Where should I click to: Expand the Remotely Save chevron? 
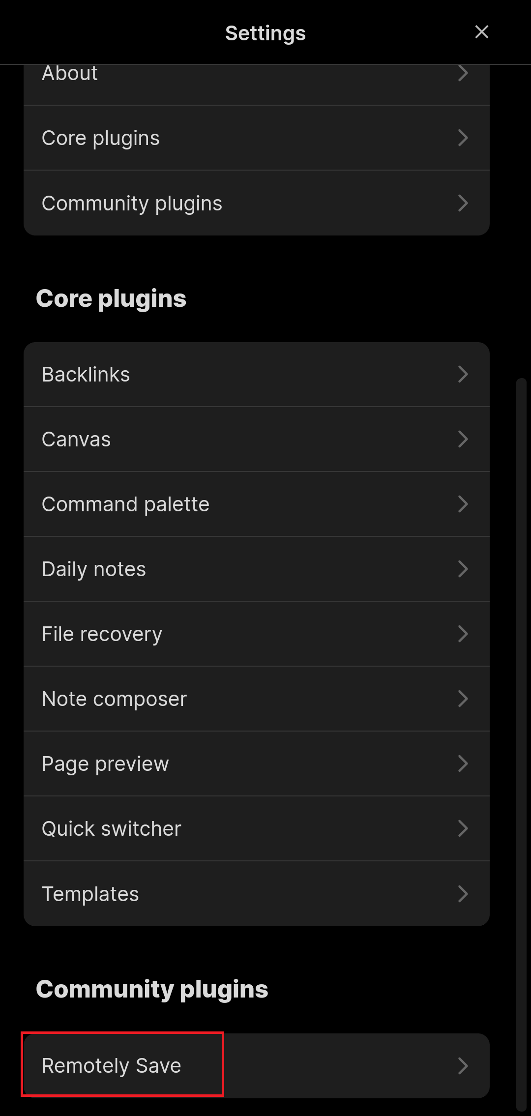click(x=464, y=1065)
